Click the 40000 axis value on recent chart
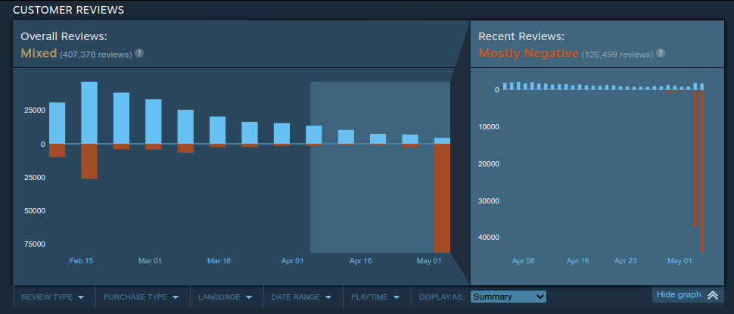 coord(490,238)
